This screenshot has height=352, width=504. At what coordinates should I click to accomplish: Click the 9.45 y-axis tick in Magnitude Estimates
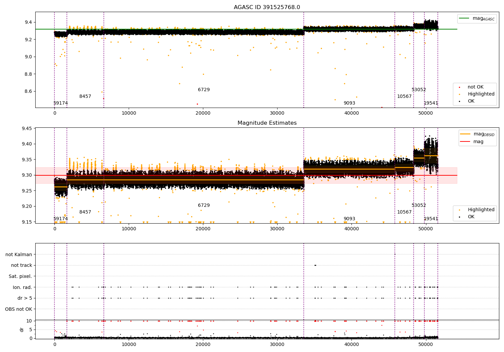pyautogui.click(x=27, y=129)
